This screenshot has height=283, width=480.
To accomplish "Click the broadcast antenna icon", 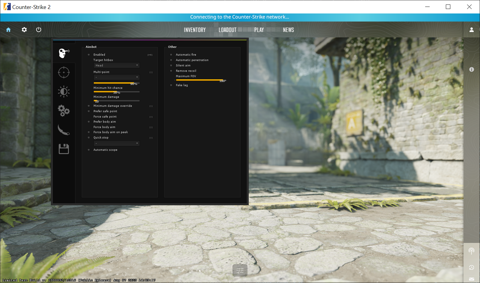I will [x=472, y=251].
